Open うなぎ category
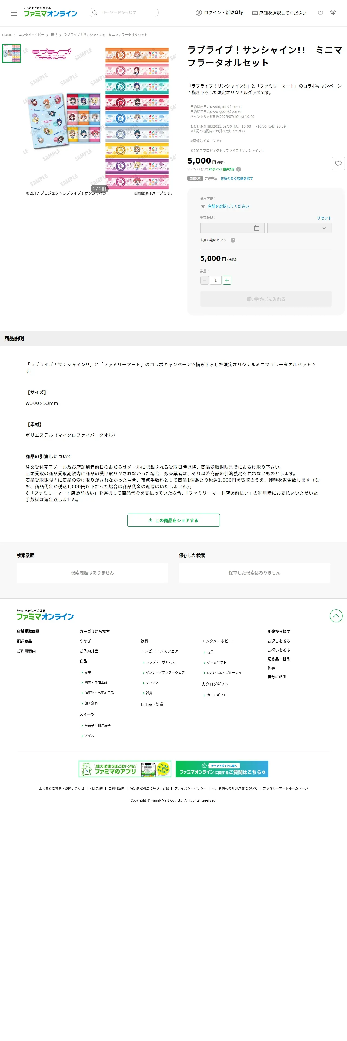Viewport: 347px width, 1041px height. pos(85,641)
